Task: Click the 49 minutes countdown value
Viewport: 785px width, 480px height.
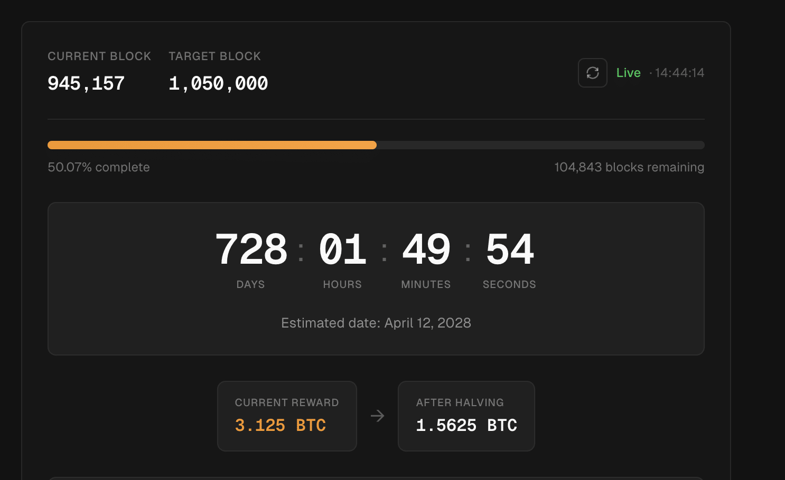Action: click(x=426, y=249)
